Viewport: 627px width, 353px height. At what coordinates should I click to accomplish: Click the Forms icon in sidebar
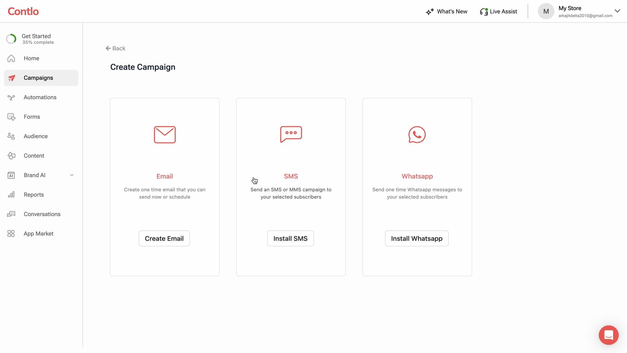click(11, 117)
